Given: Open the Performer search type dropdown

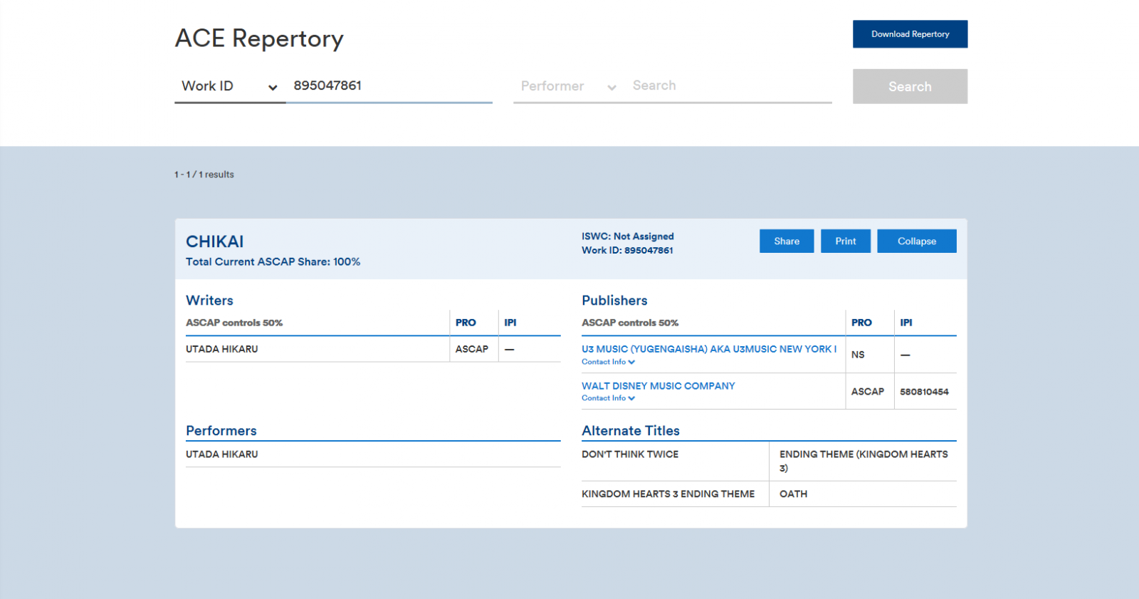Looking at the screenshot, I should pyautogui.click(x=567, y=86).
